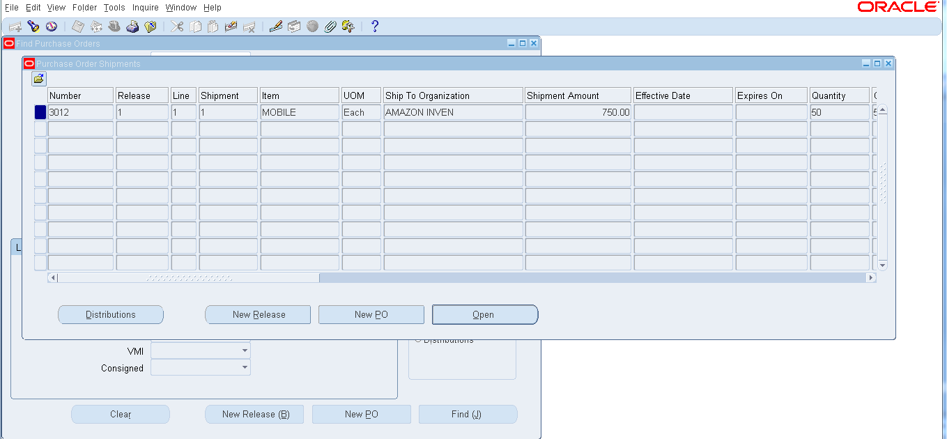Click the Delete Record toolbar icon
The width and height of the screenshot is (947, 439).
[249, 26]
